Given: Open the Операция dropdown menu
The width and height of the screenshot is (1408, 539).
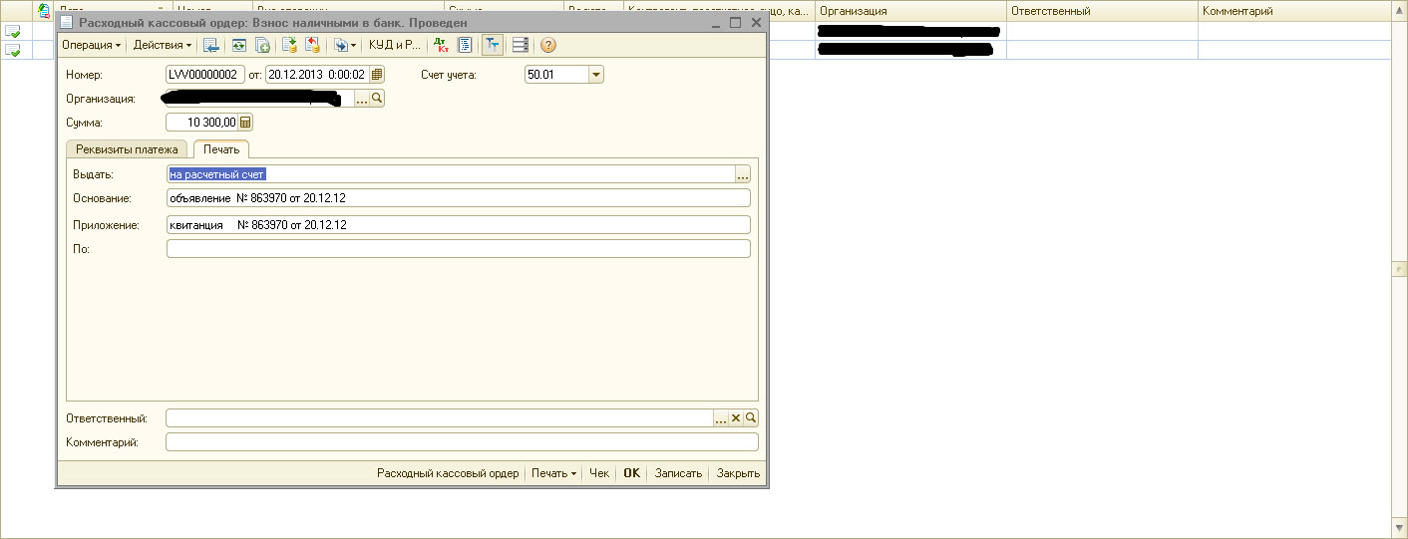Looking at the screenshot, I should pos(91,45).
